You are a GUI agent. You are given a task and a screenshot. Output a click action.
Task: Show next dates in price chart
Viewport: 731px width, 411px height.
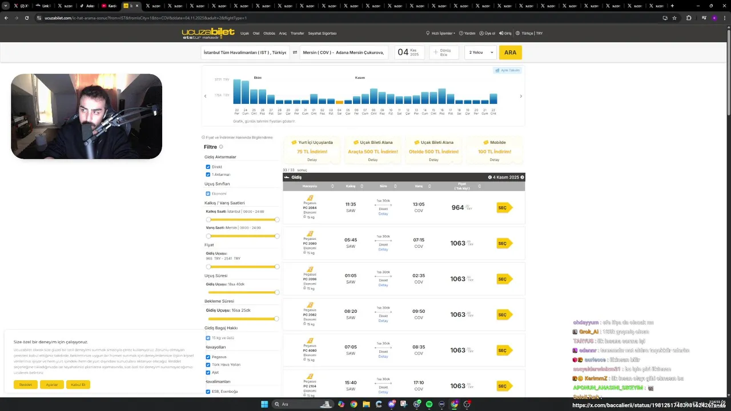(x=521, y=96)
